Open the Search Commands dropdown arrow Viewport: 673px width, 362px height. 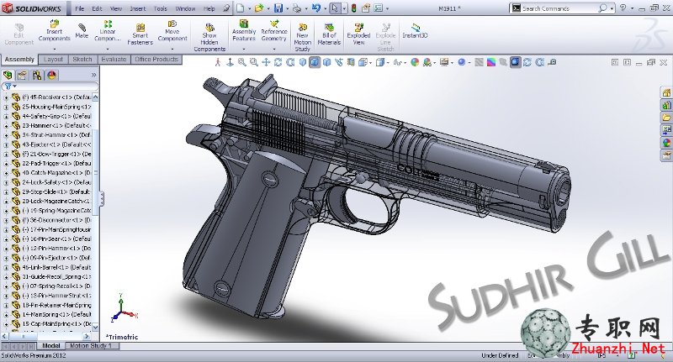pos(612,8)
